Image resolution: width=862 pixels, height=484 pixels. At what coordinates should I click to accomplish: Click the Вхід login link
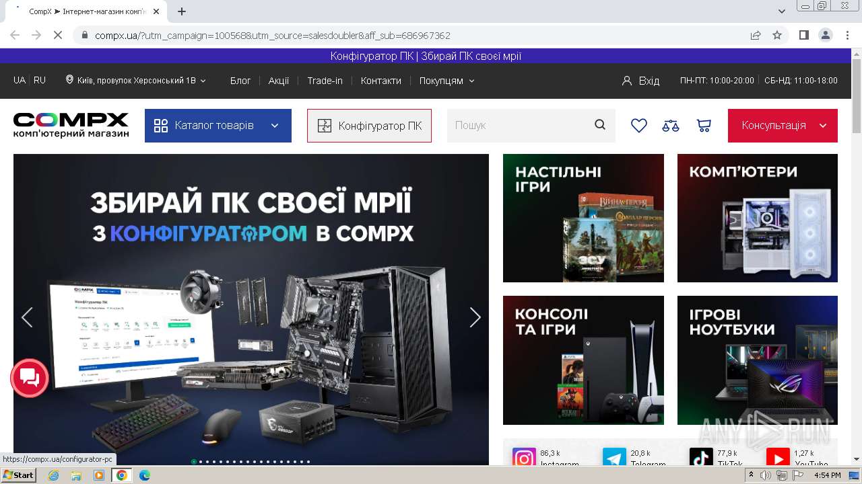click(649, 81)
